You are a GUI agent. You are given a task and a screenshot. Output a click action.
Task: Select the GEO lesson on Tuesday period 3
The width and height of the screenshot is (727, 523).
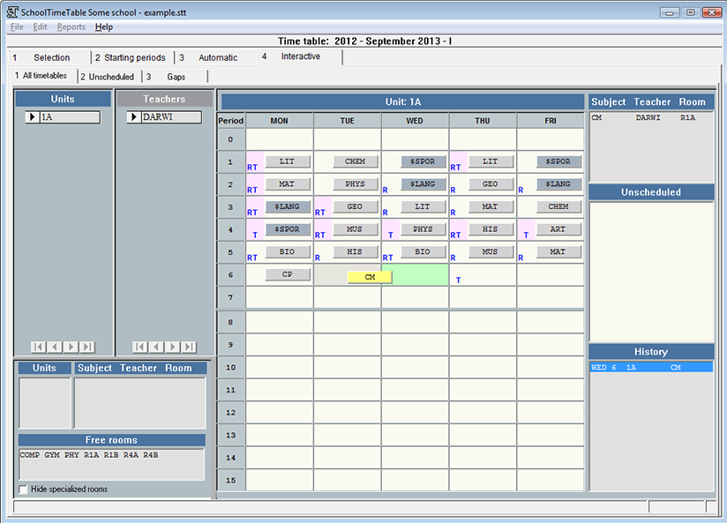point(356,206)
